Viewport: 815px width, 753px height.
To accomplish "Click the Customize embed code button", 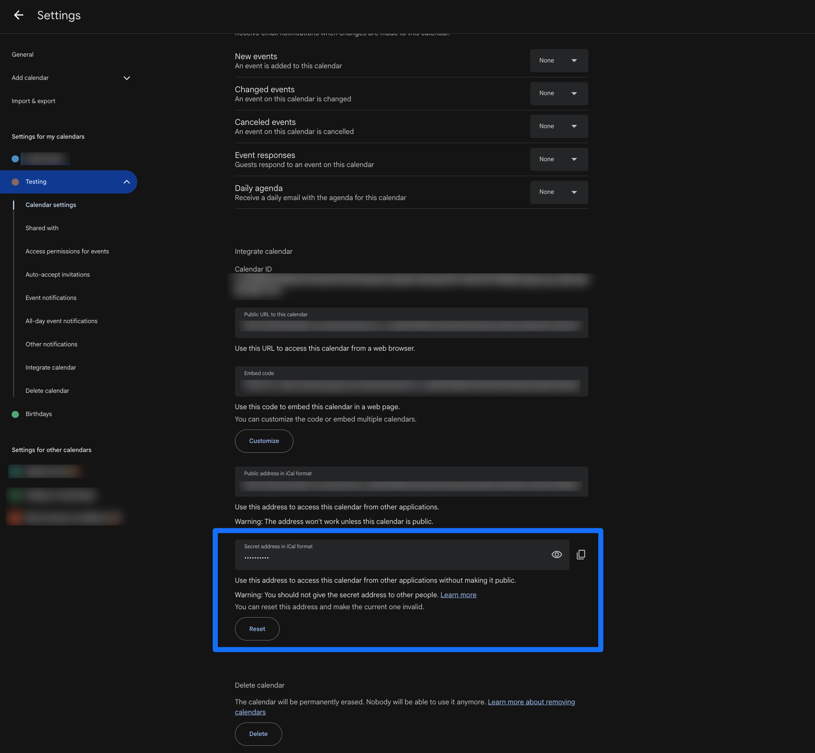I will [x=264, y=441].
